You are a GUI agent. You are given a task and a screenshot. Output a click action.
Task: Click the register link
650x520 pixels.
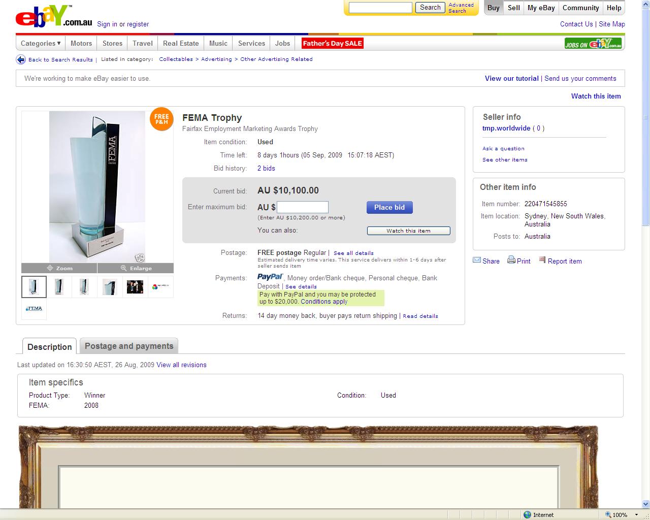[x=138, y=24]
